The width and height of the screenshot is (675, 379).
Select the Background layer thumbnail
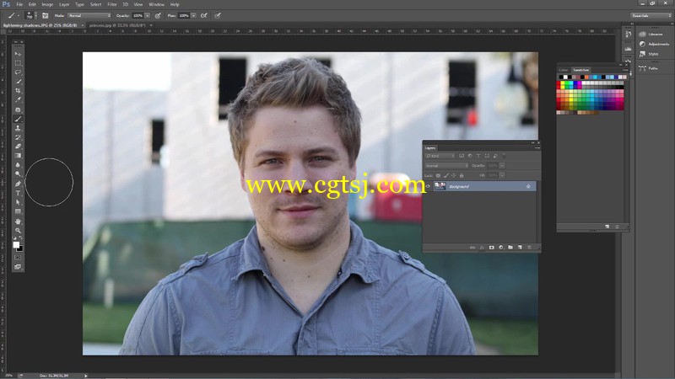(440, 186)
